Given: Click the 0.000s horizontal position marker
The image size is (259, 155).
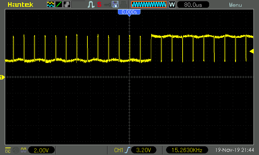Looking at the screenshot, I should click(129, 12).
